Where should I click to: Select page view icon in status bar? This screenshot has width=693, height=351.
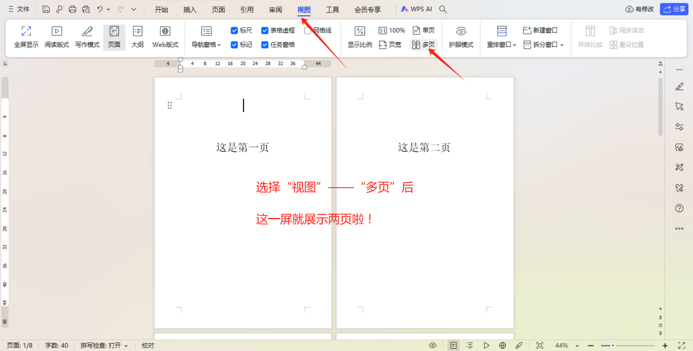[x=453, y=345]
